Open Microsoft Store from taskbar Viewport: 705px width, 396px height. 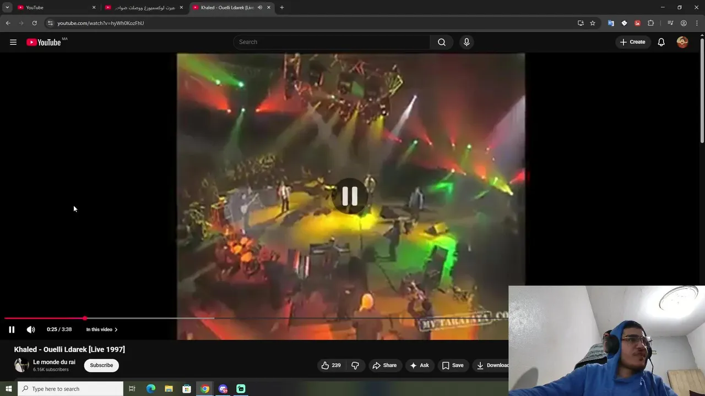point(187,389)
